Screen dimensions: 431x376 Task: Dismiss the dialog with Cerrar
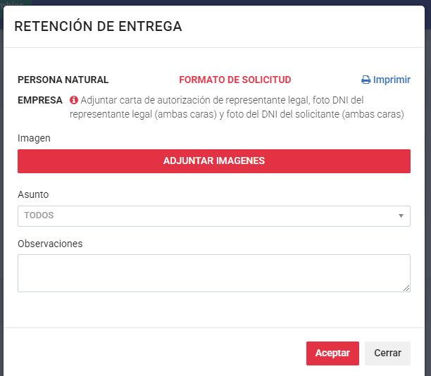coord(387,353)
